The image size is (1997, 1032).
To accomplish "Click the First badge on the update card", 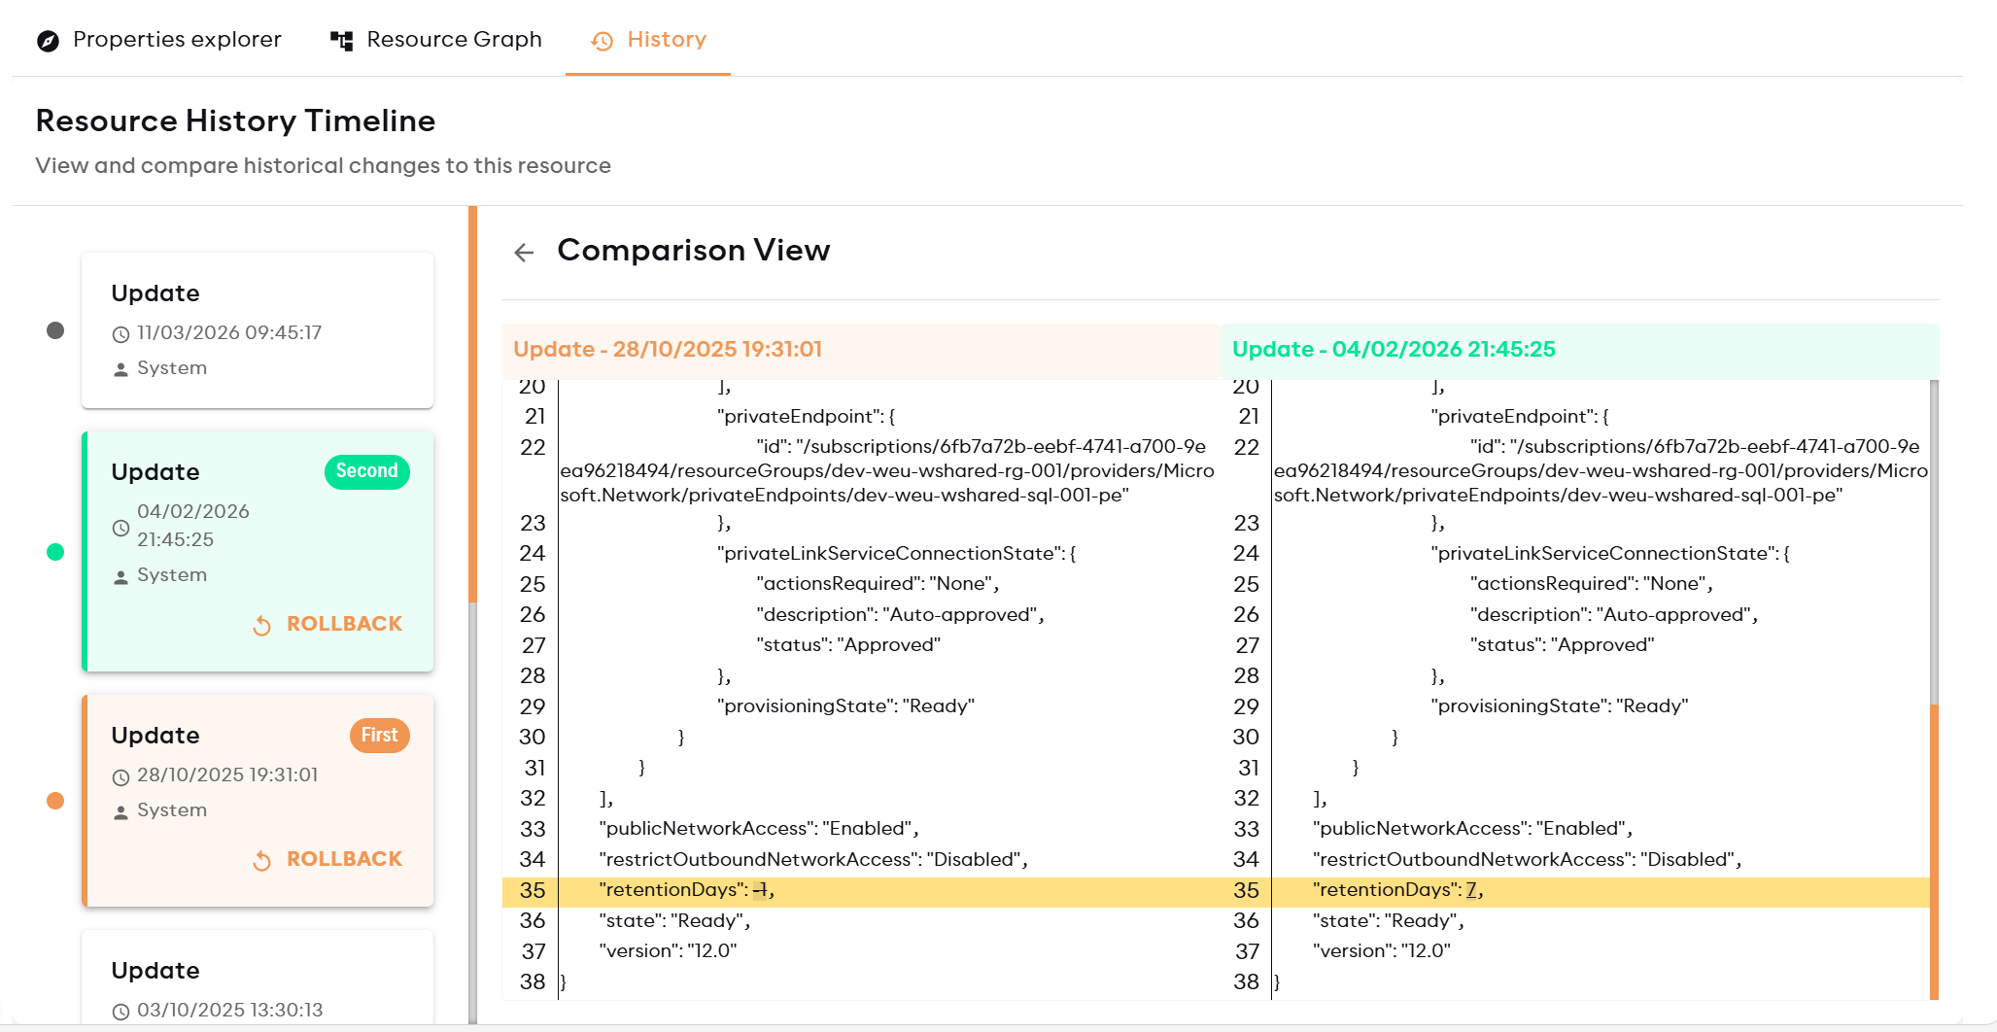I will coord(379,736).
